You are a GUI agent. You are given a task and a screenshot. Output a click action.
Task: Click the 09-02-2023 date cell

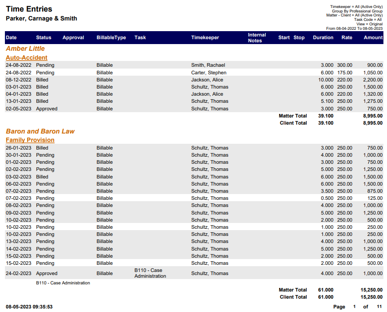pos(19,213)
